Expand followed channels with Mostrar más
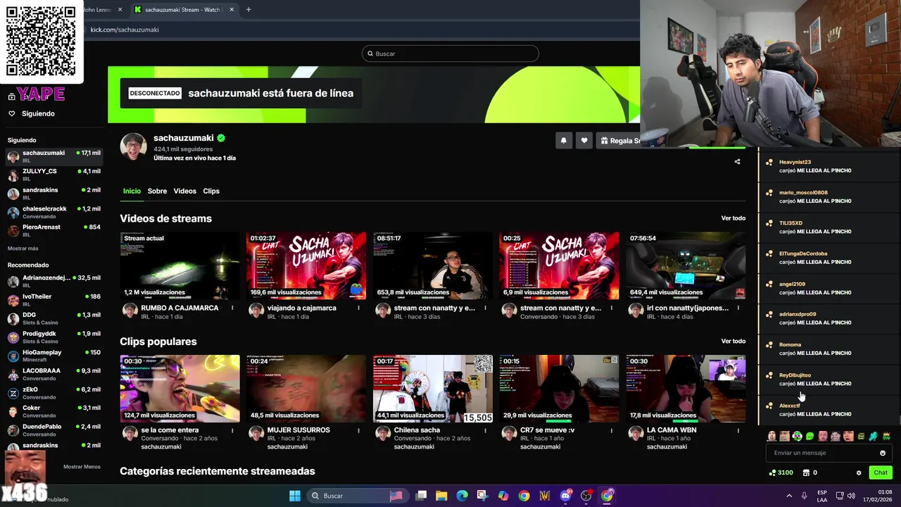 pyautogui.click(x=23, y=249)
